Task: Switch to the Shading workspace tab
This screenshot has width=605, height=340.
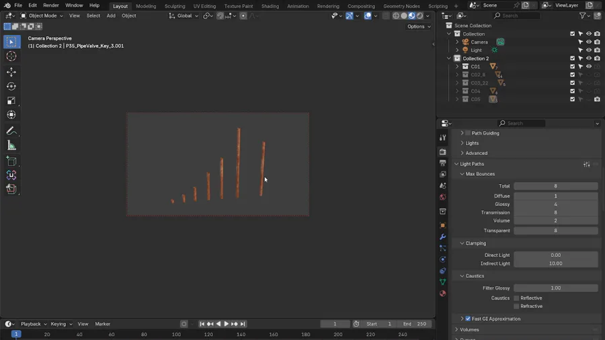Action: pos(270,6)
